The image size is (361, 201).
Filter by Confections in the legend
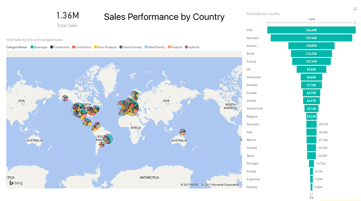[x=82, y=47]
